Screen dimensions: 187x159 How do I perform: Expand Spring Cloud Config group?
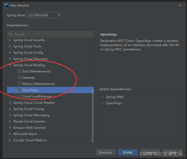coord(10,53)
